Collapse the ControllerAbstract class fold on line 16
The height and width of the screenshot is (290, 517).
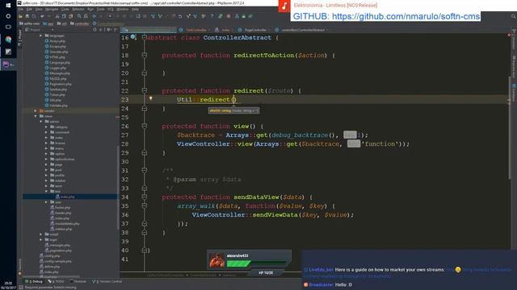coord(144,38)
